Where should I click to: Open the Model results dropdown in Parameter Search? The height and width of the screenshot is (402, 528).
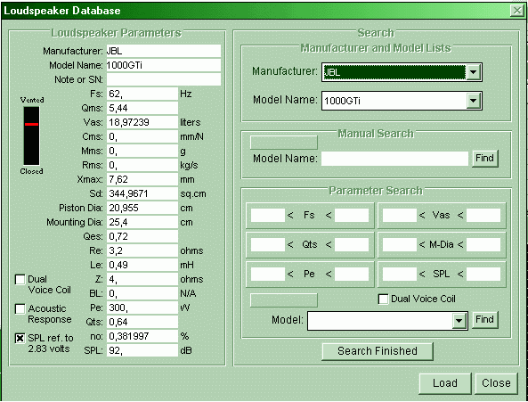click(459, 321)
